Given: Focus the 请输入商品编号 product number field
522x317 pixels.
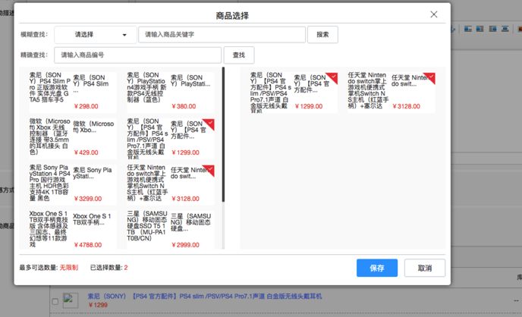Looking at the screenshot, I should coord(138,55).
